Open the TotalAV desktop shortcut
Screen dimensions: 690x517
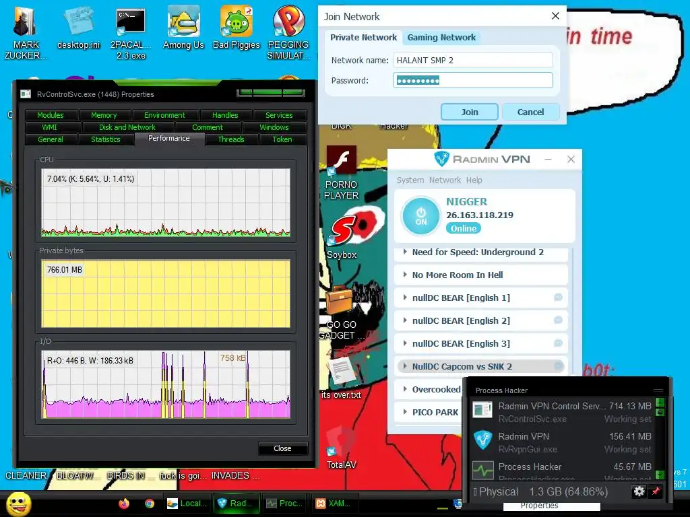pos(342,448)
